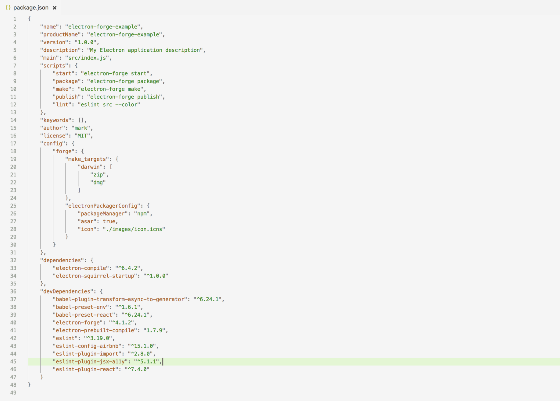This screenshot has width=560, height=401.
Task: Close the package.json tab
Action: click(x=54, y=8)
